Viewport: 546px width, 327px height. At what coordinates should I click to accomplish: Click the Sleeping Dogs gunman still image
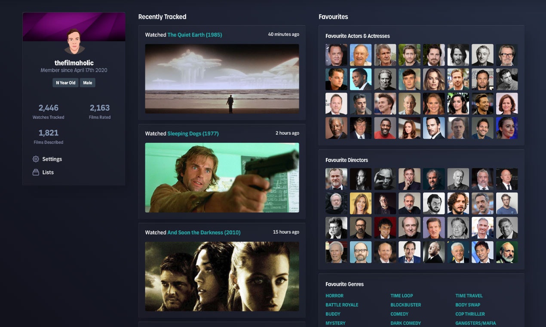222,178
